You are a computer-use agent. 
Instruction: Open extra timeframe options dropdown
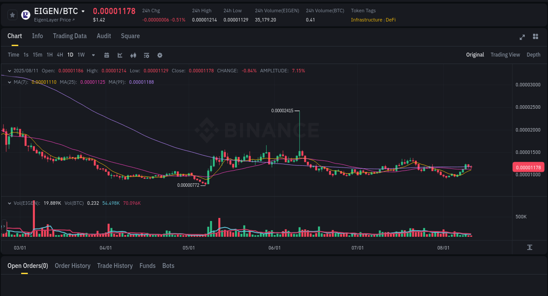tap(93, 55)
